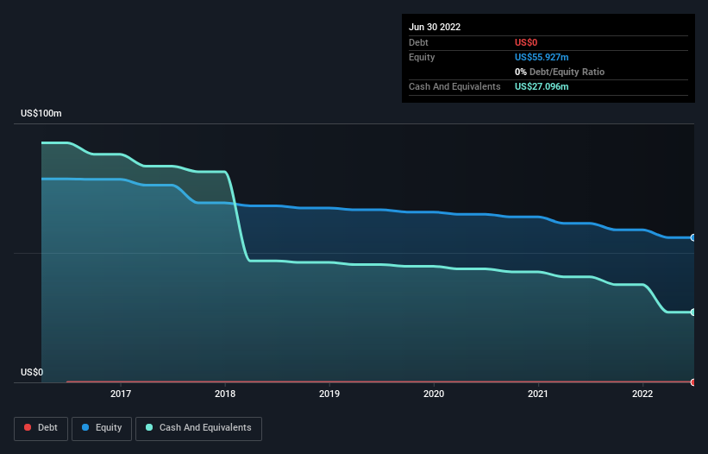Toggle the Debt legend button

click(x=41, y=428)
